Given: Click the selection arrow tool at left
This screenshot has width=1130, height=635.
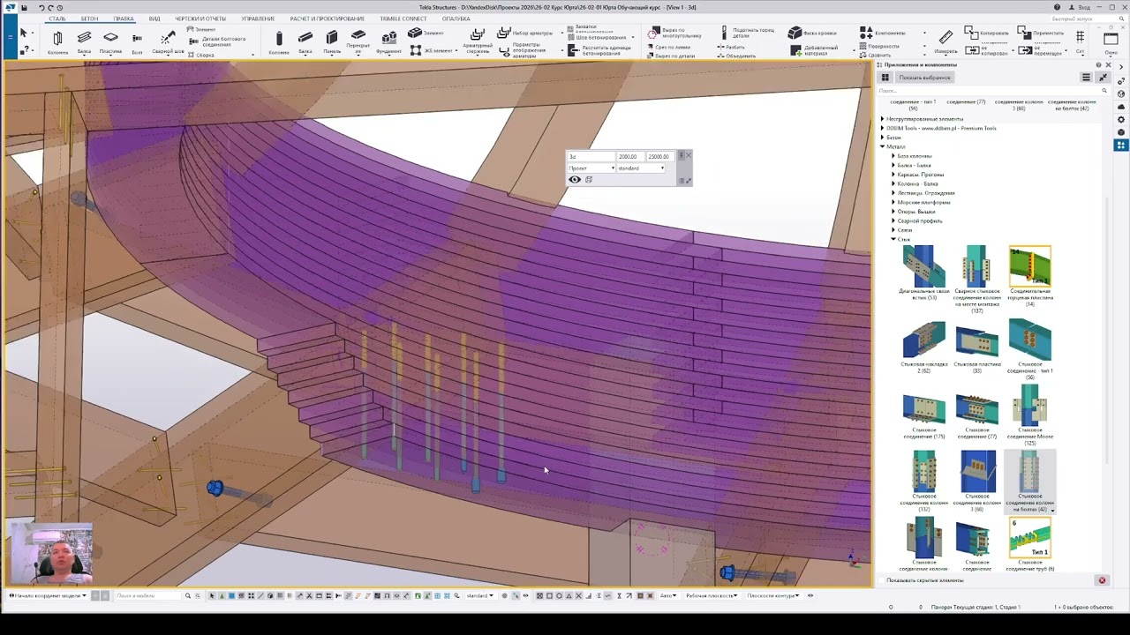Looking at the screenshot, I should 24,33.
